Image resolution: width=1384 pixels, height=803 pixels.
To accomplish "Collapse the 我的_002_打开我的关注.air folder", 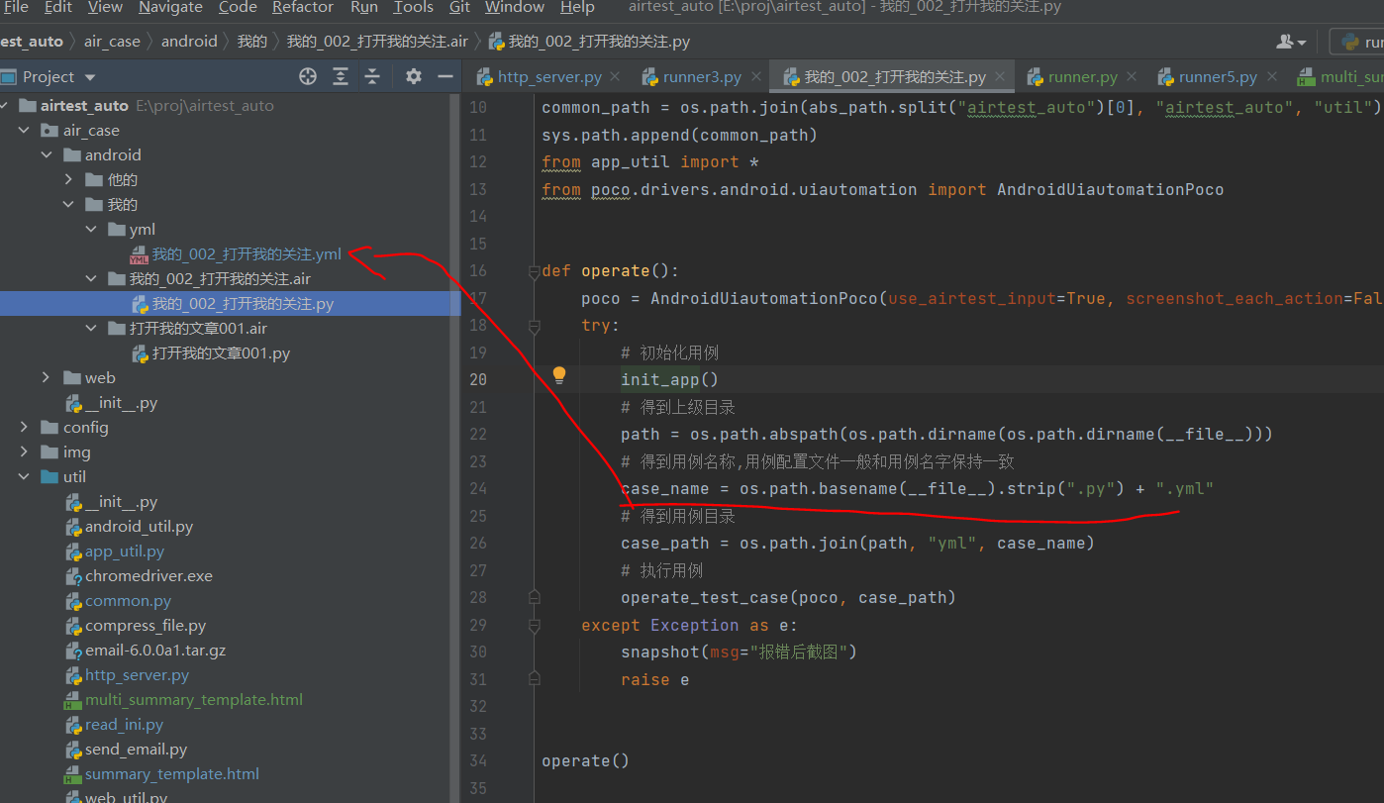I will click(x=91, y=278).
